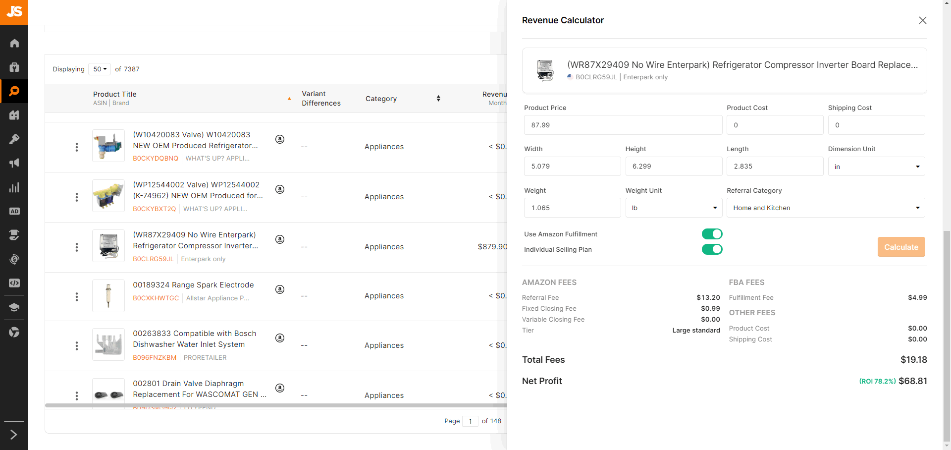Click Amazon icon for 00263833 Bosch row
The image size is (951, 450).
coord(280,338)
